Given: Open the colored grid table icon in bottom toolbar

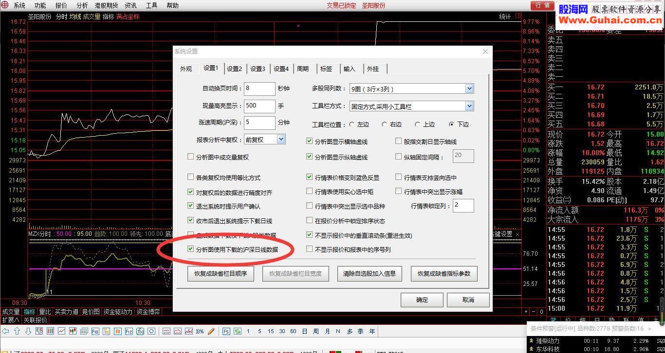Looking at the screenshot, I should [x=50, y=331].
